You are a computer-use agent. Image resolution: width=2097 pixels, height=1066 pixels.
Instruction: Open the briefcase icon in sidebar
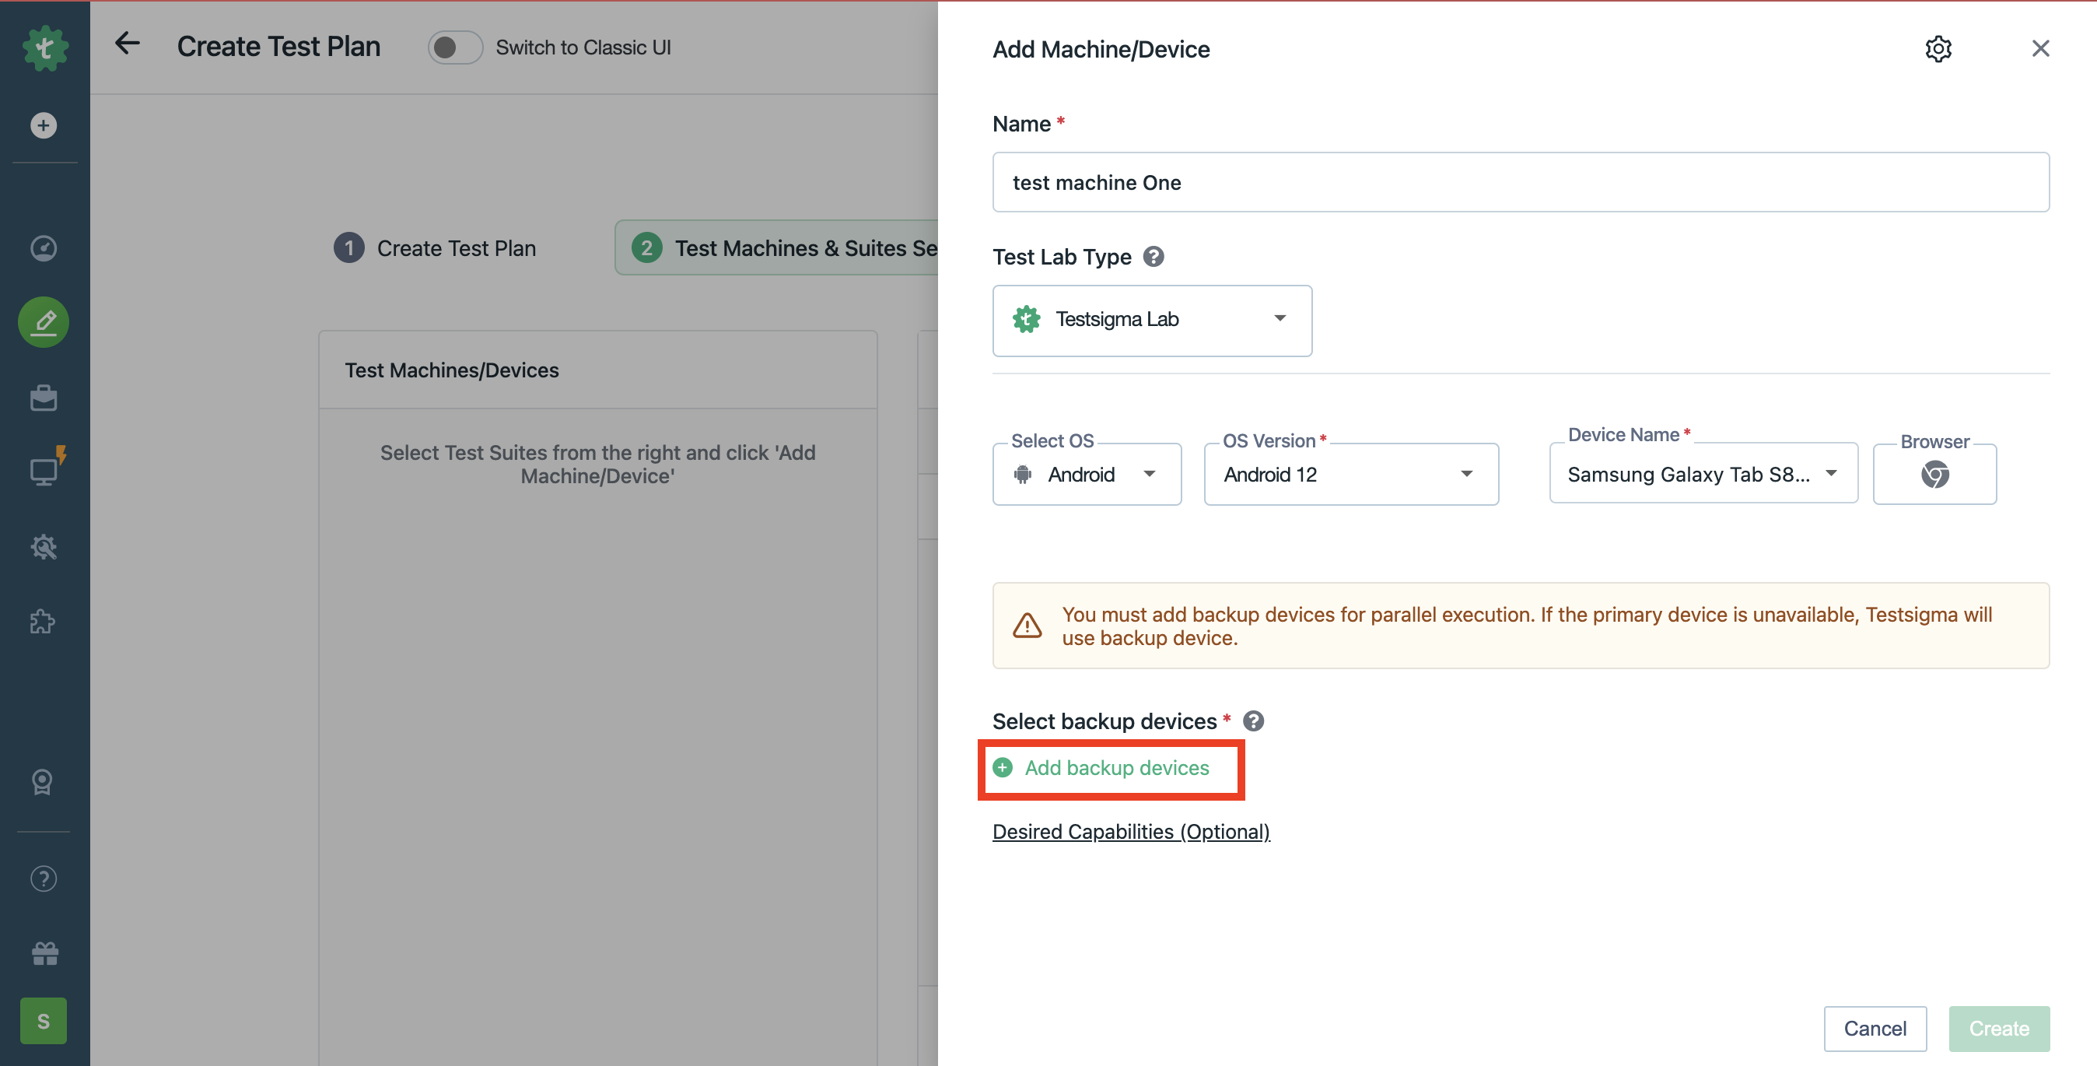click(44, 398)
